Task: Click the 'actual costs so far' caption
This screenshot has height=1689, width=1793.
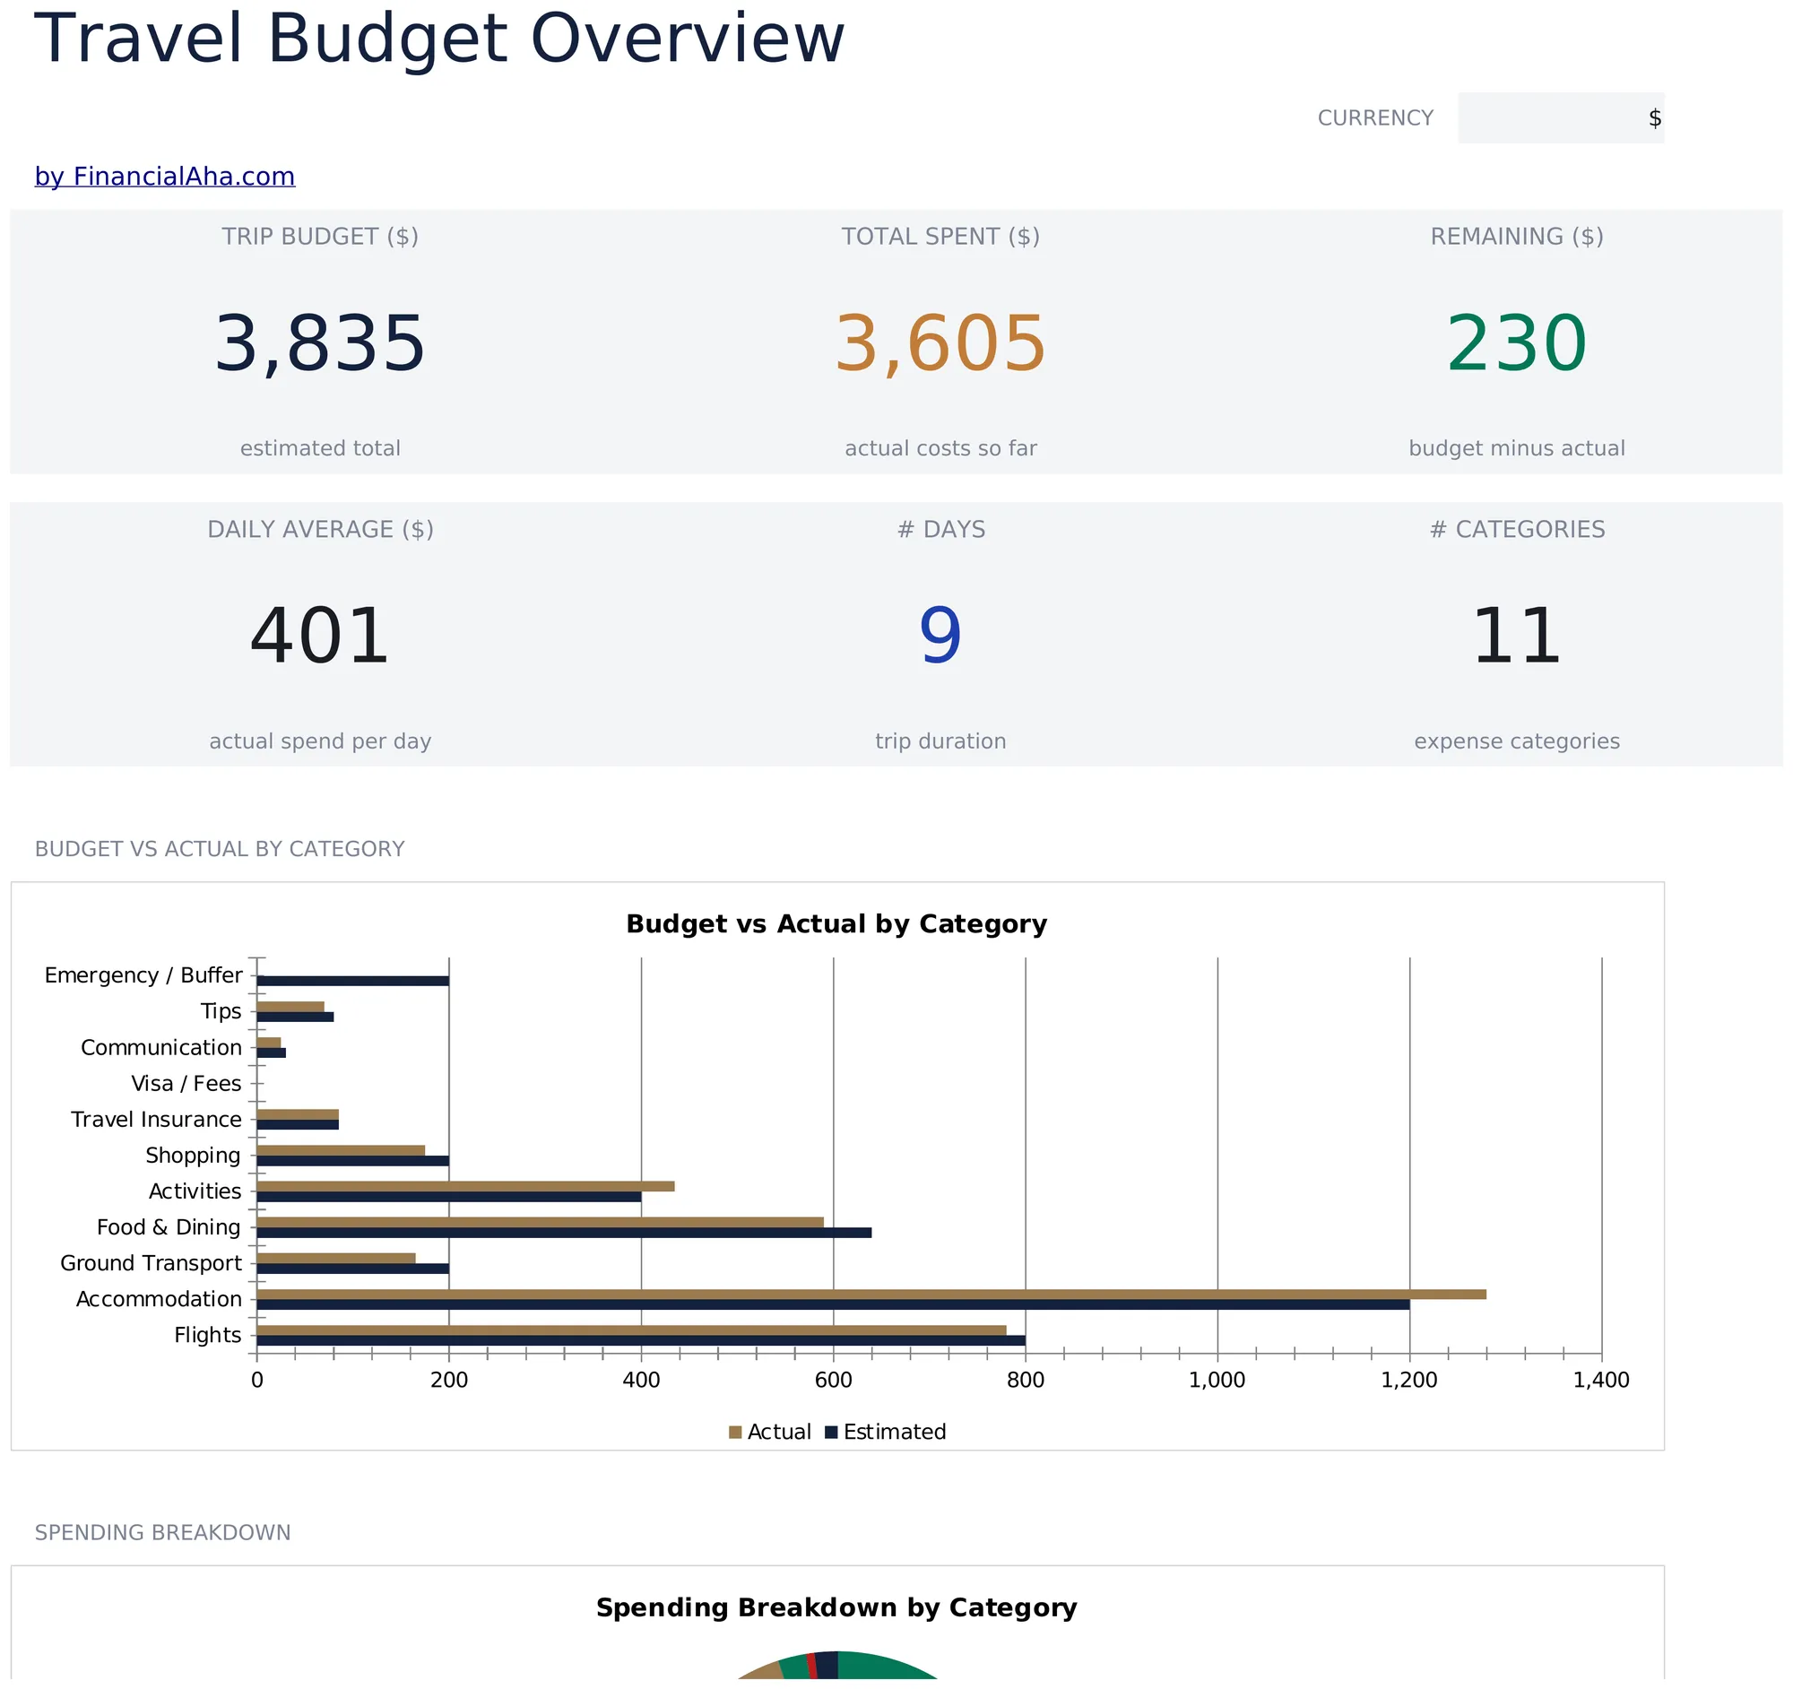Action: tap(940, 449)
